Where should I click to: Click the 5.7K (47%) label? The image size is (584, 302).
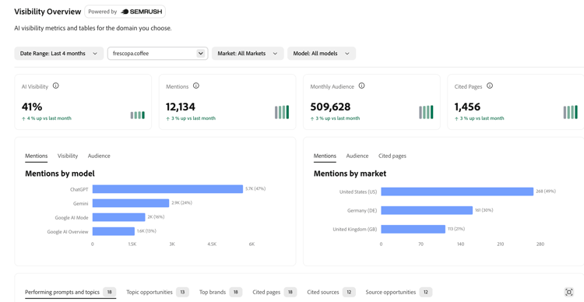(255, 189)
